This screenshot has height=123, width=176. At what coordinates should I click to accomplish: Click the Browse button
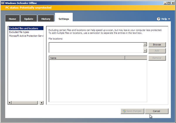click(x=157, y=45)
